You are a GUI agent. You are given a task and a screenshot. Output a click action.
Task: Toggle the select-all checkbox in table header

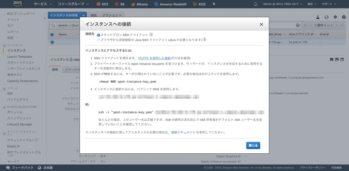(x=52, y=35)
